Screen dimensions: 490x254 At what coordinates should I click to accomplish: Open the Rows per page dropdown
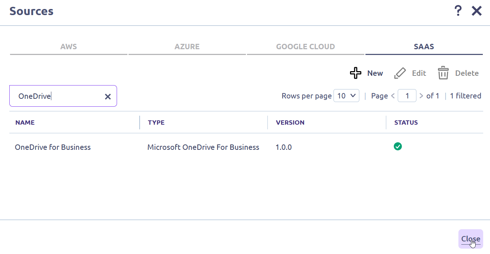346,96
